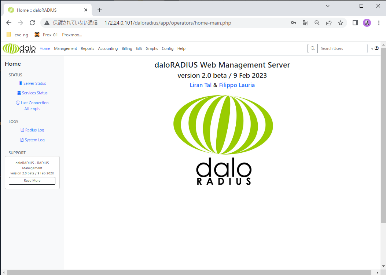Click the Search Users input field

click(x=342, y=48)
